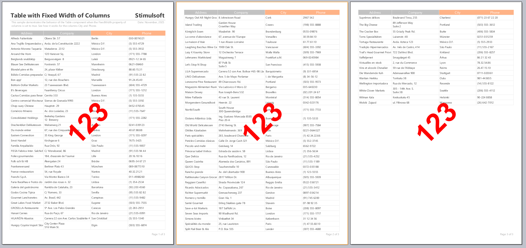Viewport: 526px width, 248px height.
Task: Click the "Table with Fixed Width of Columns" title
Action: 60,16
